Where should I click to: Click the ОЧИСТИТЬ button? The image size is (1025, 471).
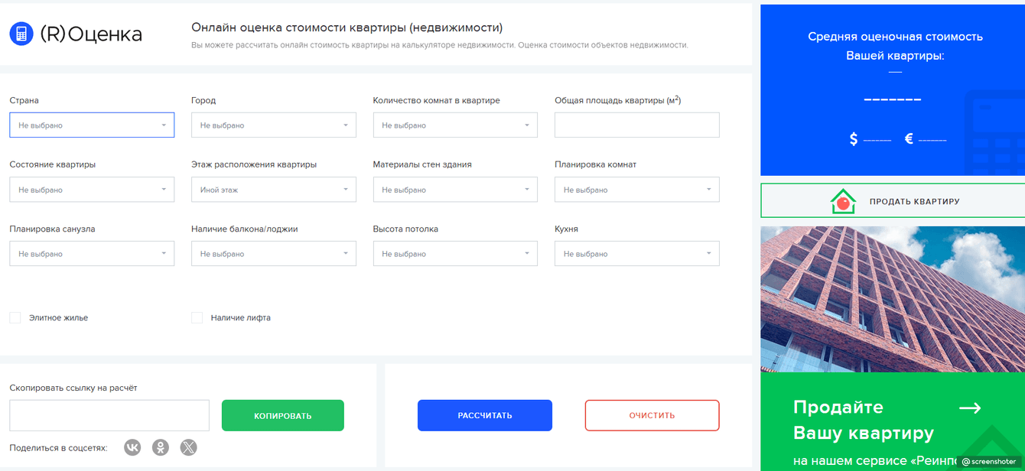(652, 415)
